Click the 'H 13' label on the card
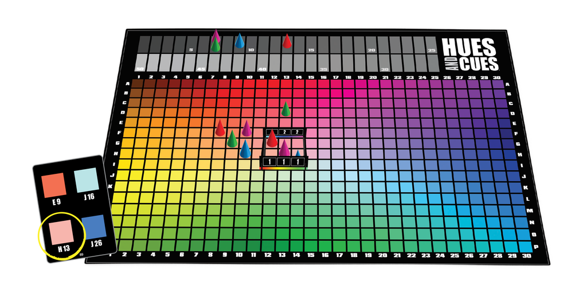This screenshot has height=300, width=587. pos(64,249)
